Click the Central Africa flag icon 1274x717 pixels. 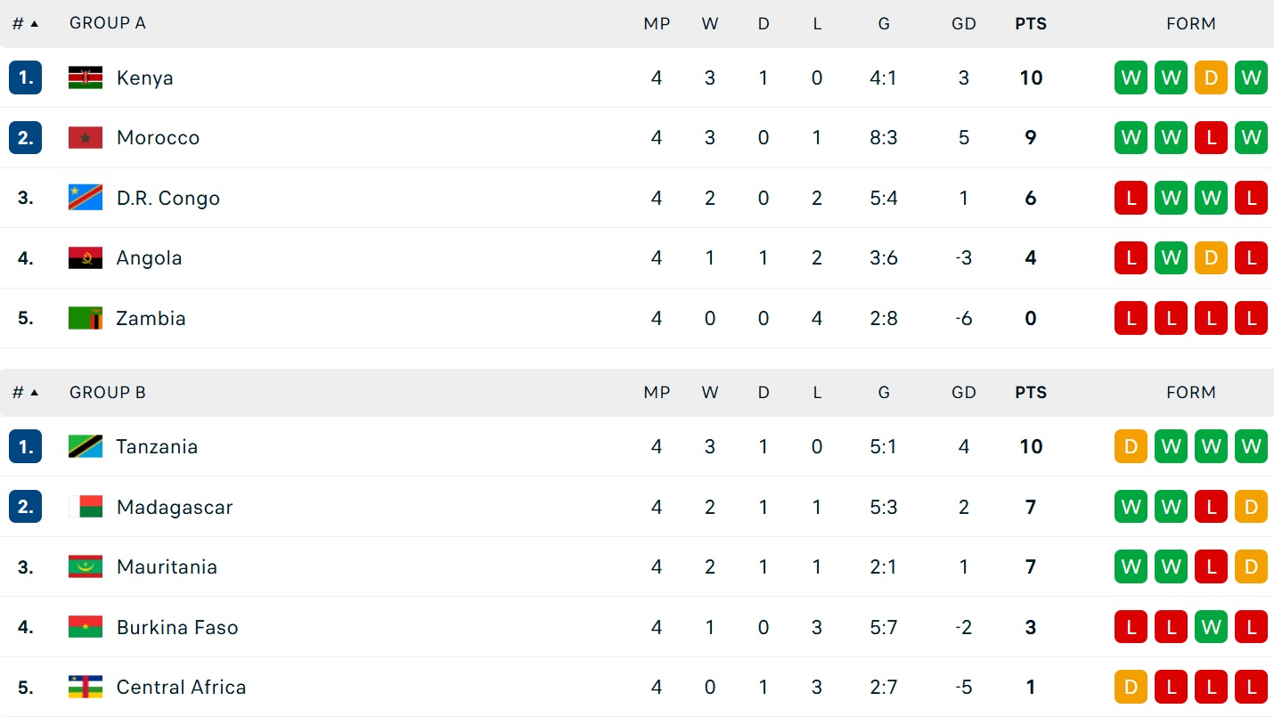[x=86, y=687]
